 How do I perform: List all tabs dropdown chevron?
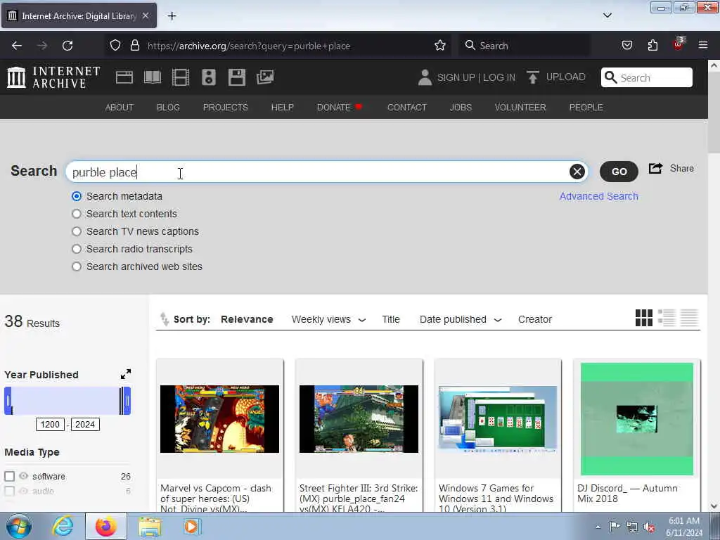[607, 15]
